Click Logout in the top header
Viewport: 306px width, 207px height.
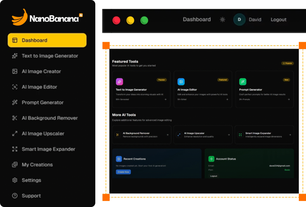tap(279, 20)
